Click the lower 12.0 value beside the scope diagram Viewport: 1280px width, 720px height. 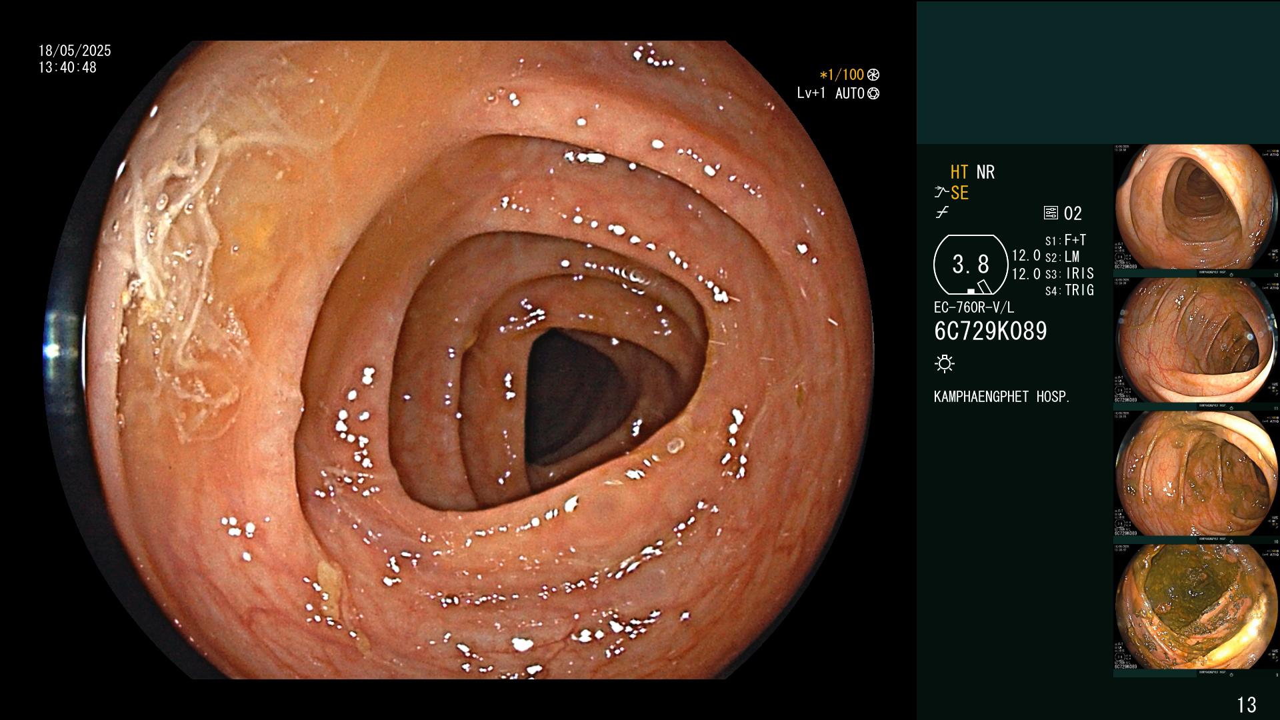coord(1026,273)
